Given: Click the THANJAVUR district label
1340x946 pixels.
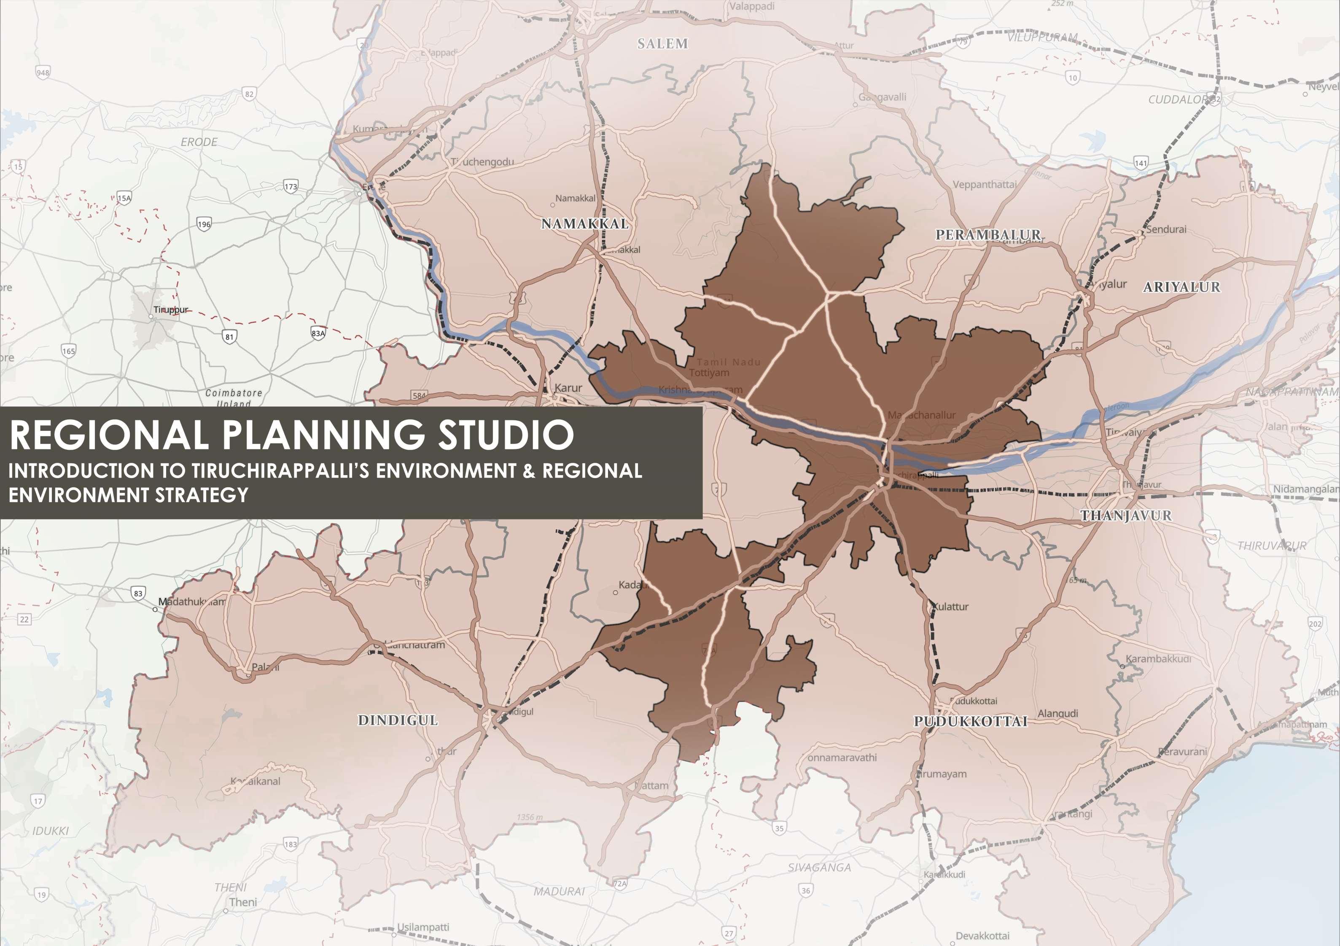Looking at the screenshot, I should pos(1125,515).
